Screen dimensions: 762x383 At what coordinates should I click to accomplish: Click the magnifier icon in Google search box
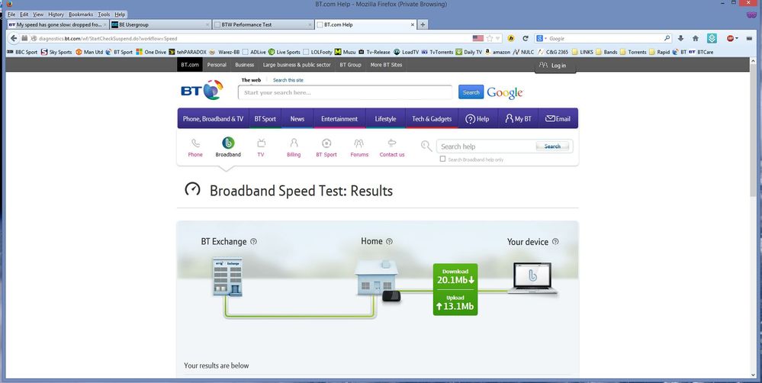[x=667, y=38]
